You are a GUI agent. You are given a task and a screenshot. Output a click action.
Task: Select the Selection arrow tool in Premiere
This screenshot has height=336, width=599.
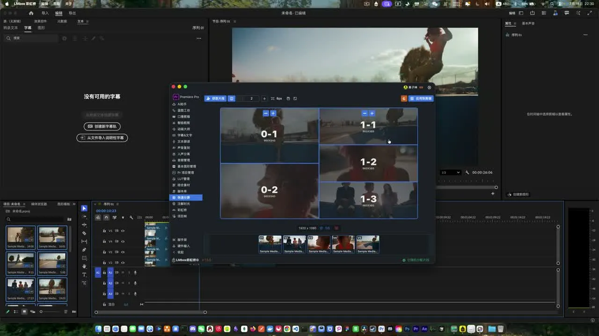[84, 208]
